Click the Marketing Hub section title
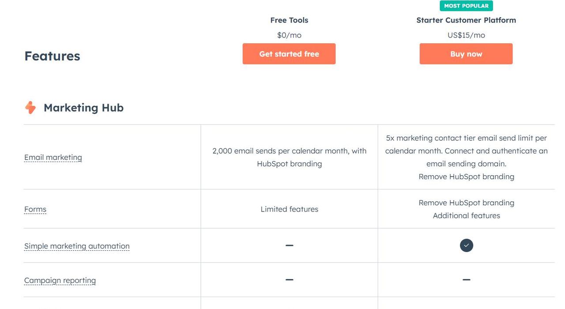This screenshot has width=565, height=309. tap(83, 108)
